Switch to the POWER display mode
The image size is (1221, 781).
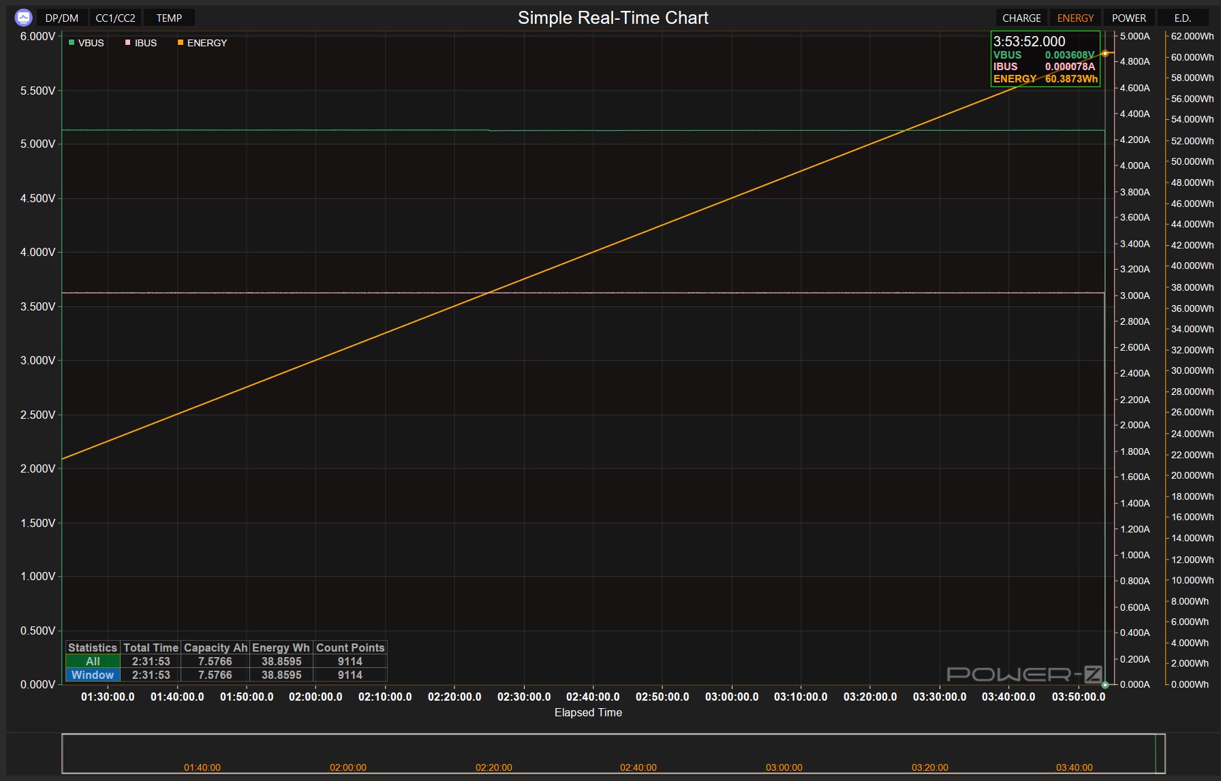click(x=1129, y=18)
